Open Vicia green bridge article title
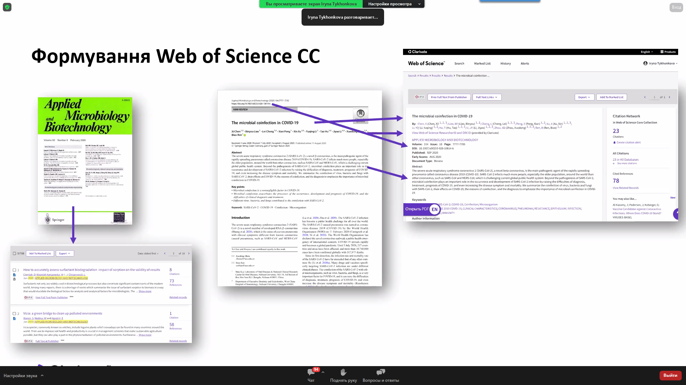 pyautogui.click(x=63, y=313)
